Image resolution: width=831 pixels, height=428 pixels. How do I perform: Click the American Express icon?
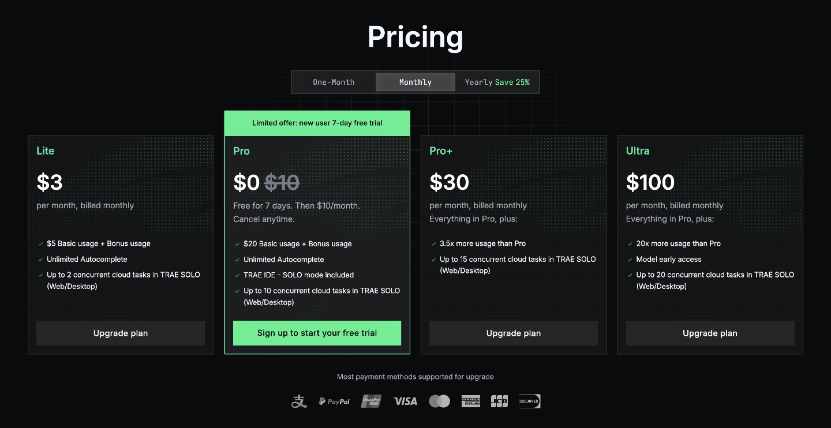coord(471,401)
